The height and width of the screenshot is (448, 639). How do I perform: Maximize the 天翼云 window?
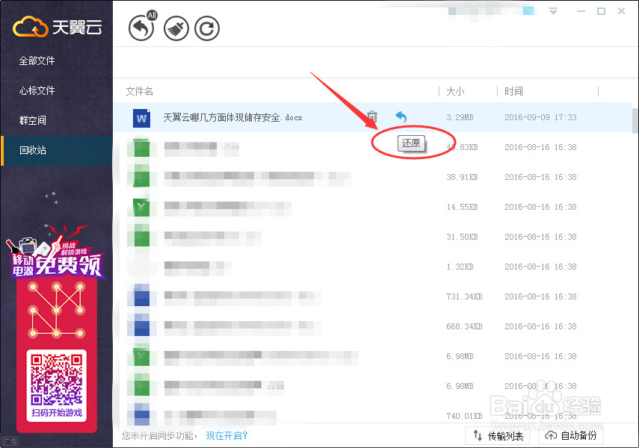601,11
